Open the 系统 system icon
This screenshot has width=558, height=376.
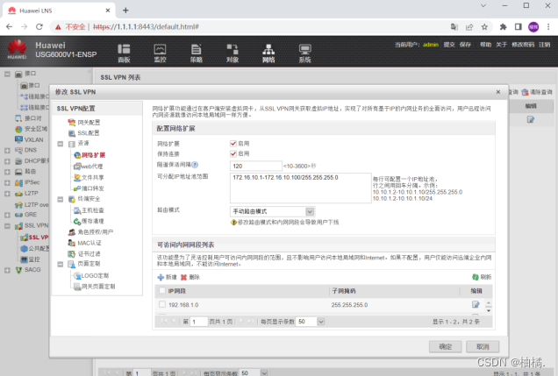[x=305, y=53]
